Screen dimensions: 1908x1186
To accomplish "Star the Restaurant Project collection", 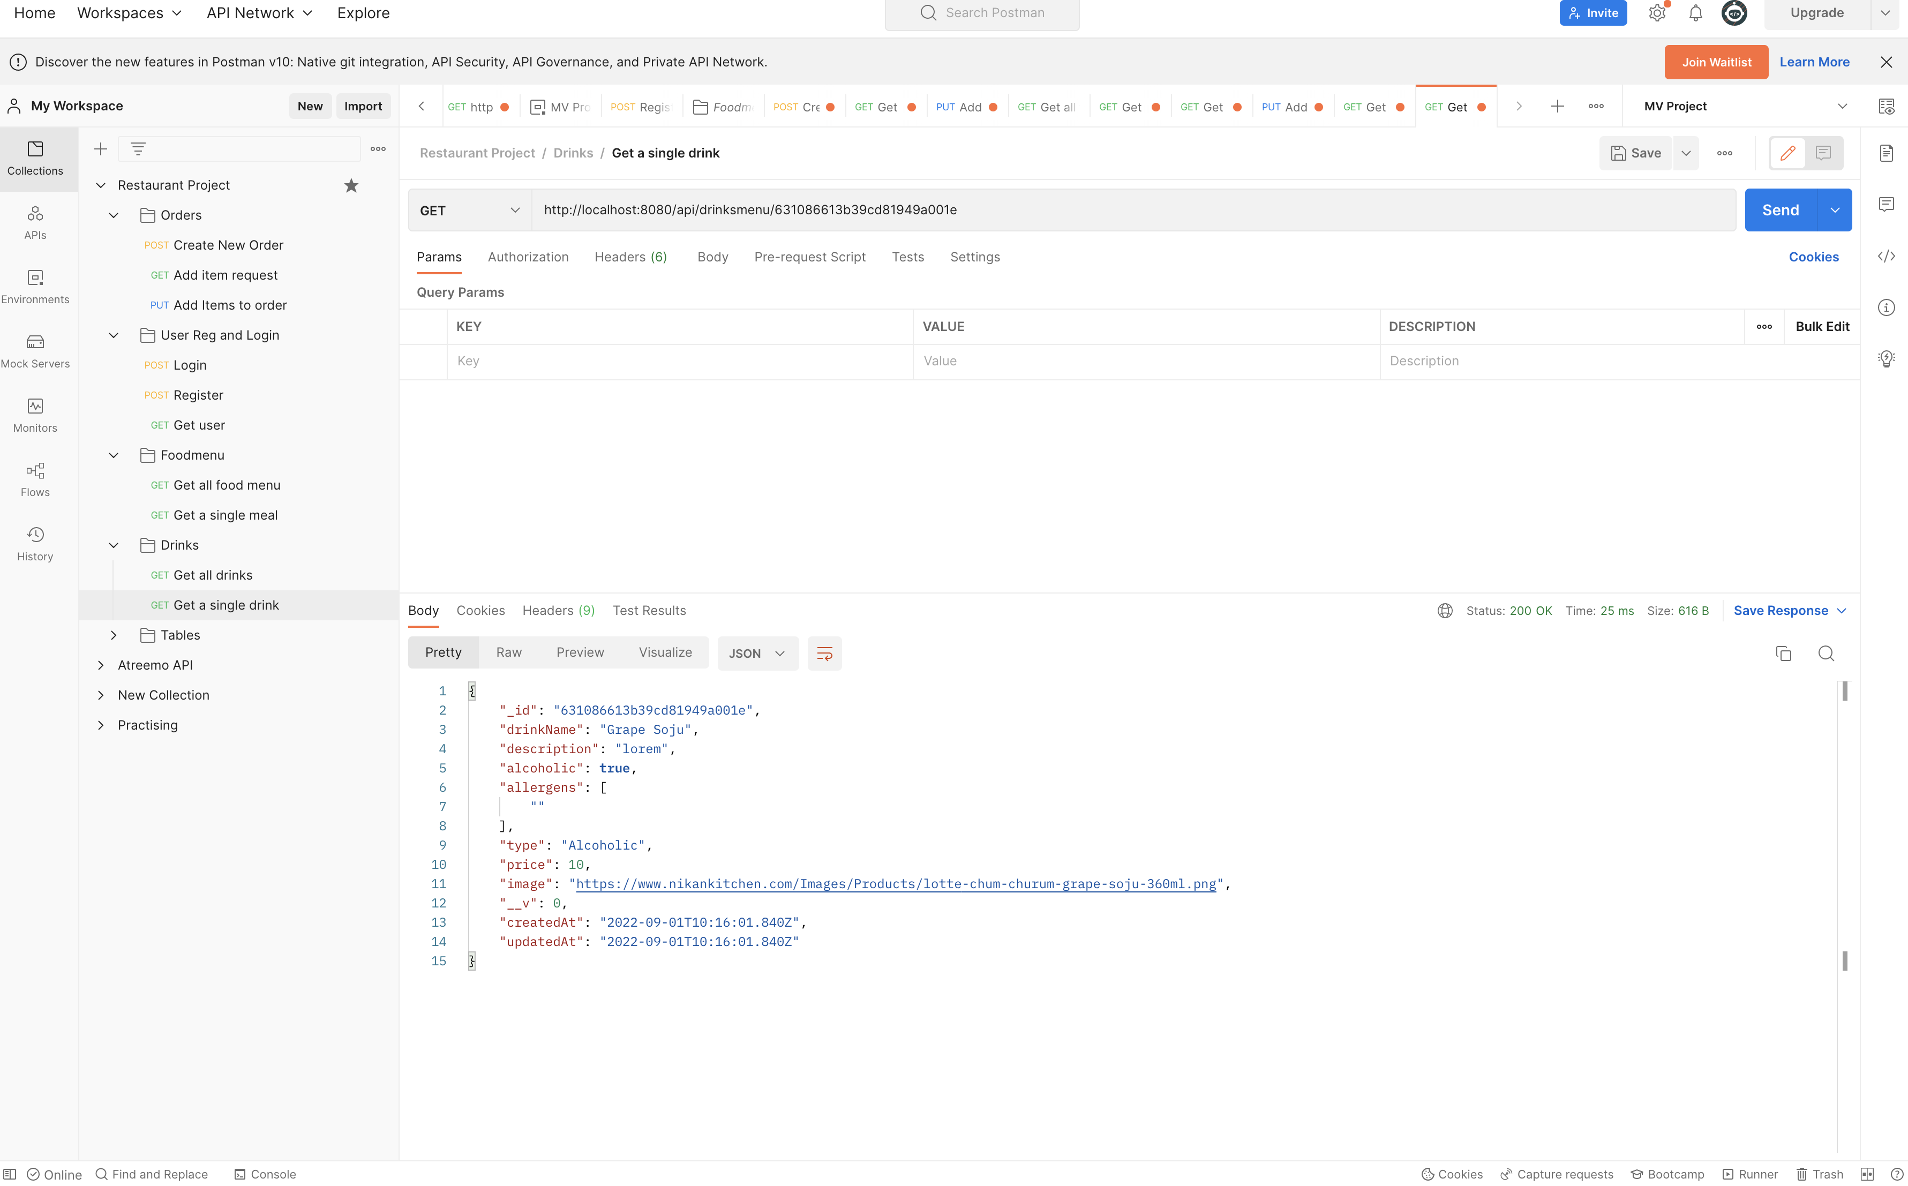I will (350, 185).
